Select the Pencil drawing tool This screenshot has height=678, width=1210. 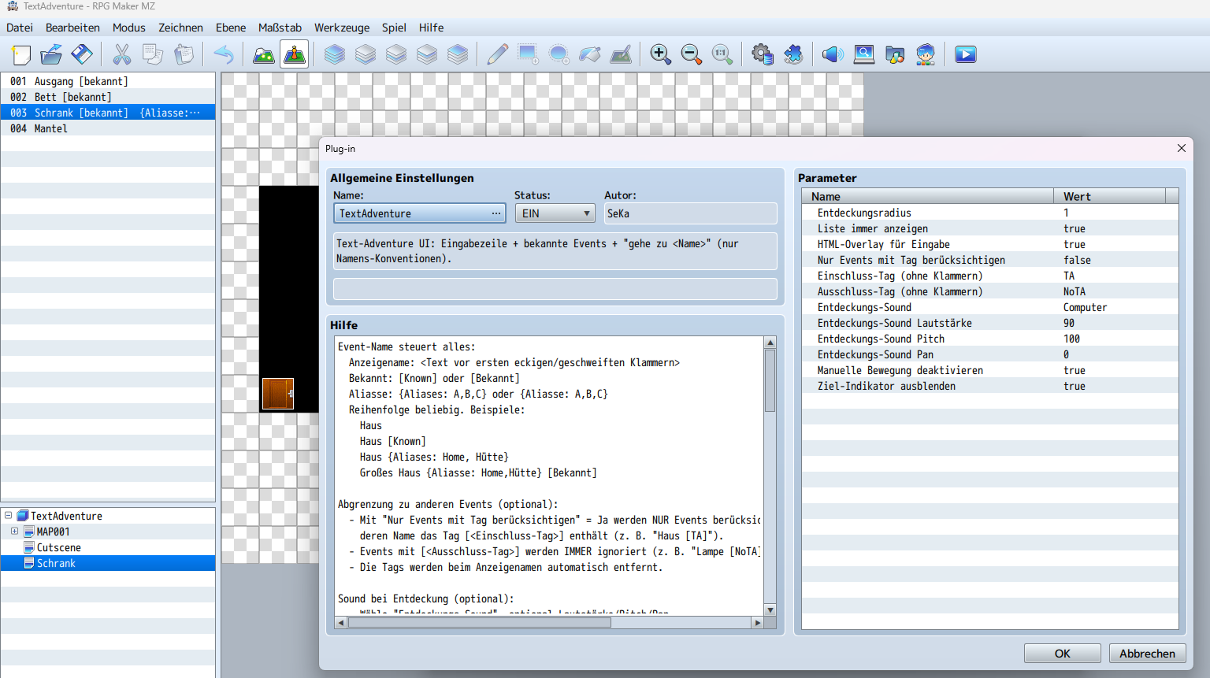[x=497, y=54]
